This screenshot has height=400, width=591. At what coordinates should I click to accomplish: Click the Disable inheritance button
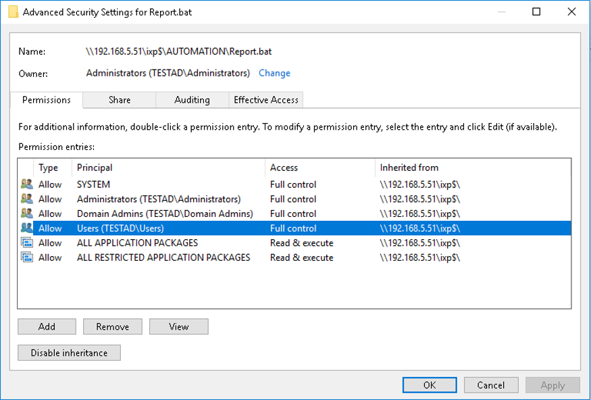click(x=68, y=352)
